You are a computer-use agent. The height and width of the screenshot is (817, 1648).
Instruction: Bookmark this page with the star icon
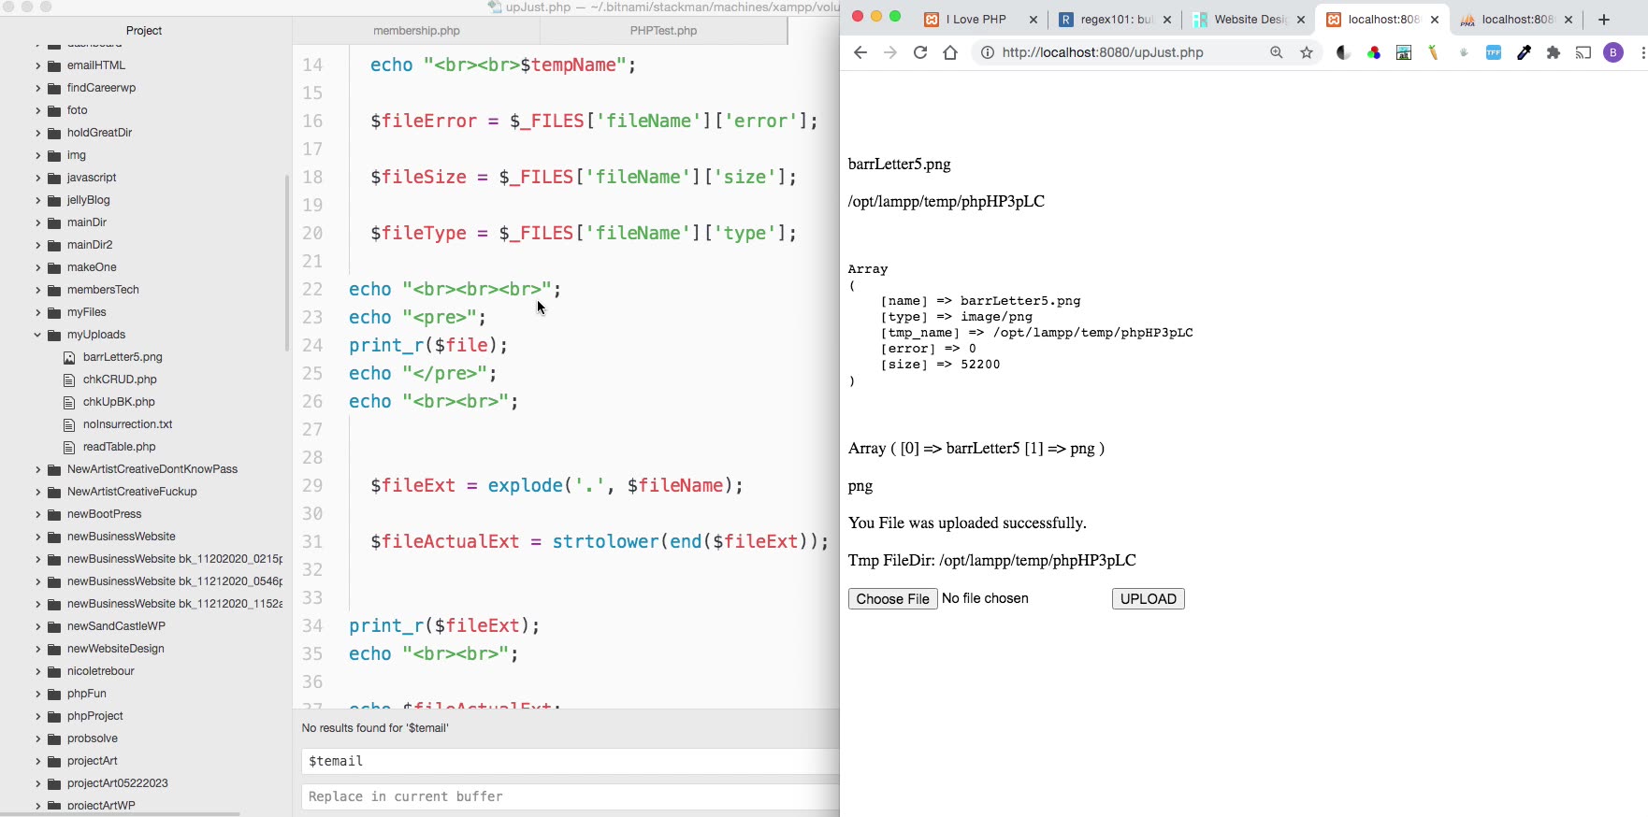1307,52
